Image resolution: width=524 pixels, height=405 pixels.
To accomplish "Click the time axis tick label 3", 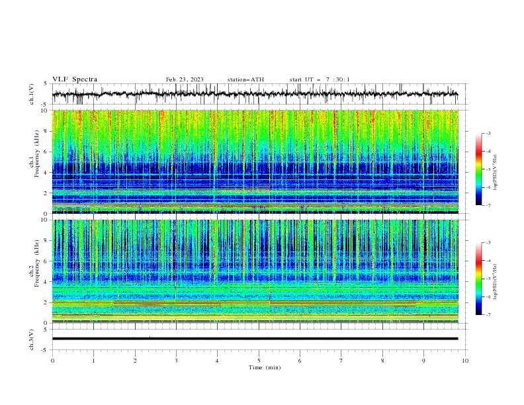I will [x=176, y=361].
